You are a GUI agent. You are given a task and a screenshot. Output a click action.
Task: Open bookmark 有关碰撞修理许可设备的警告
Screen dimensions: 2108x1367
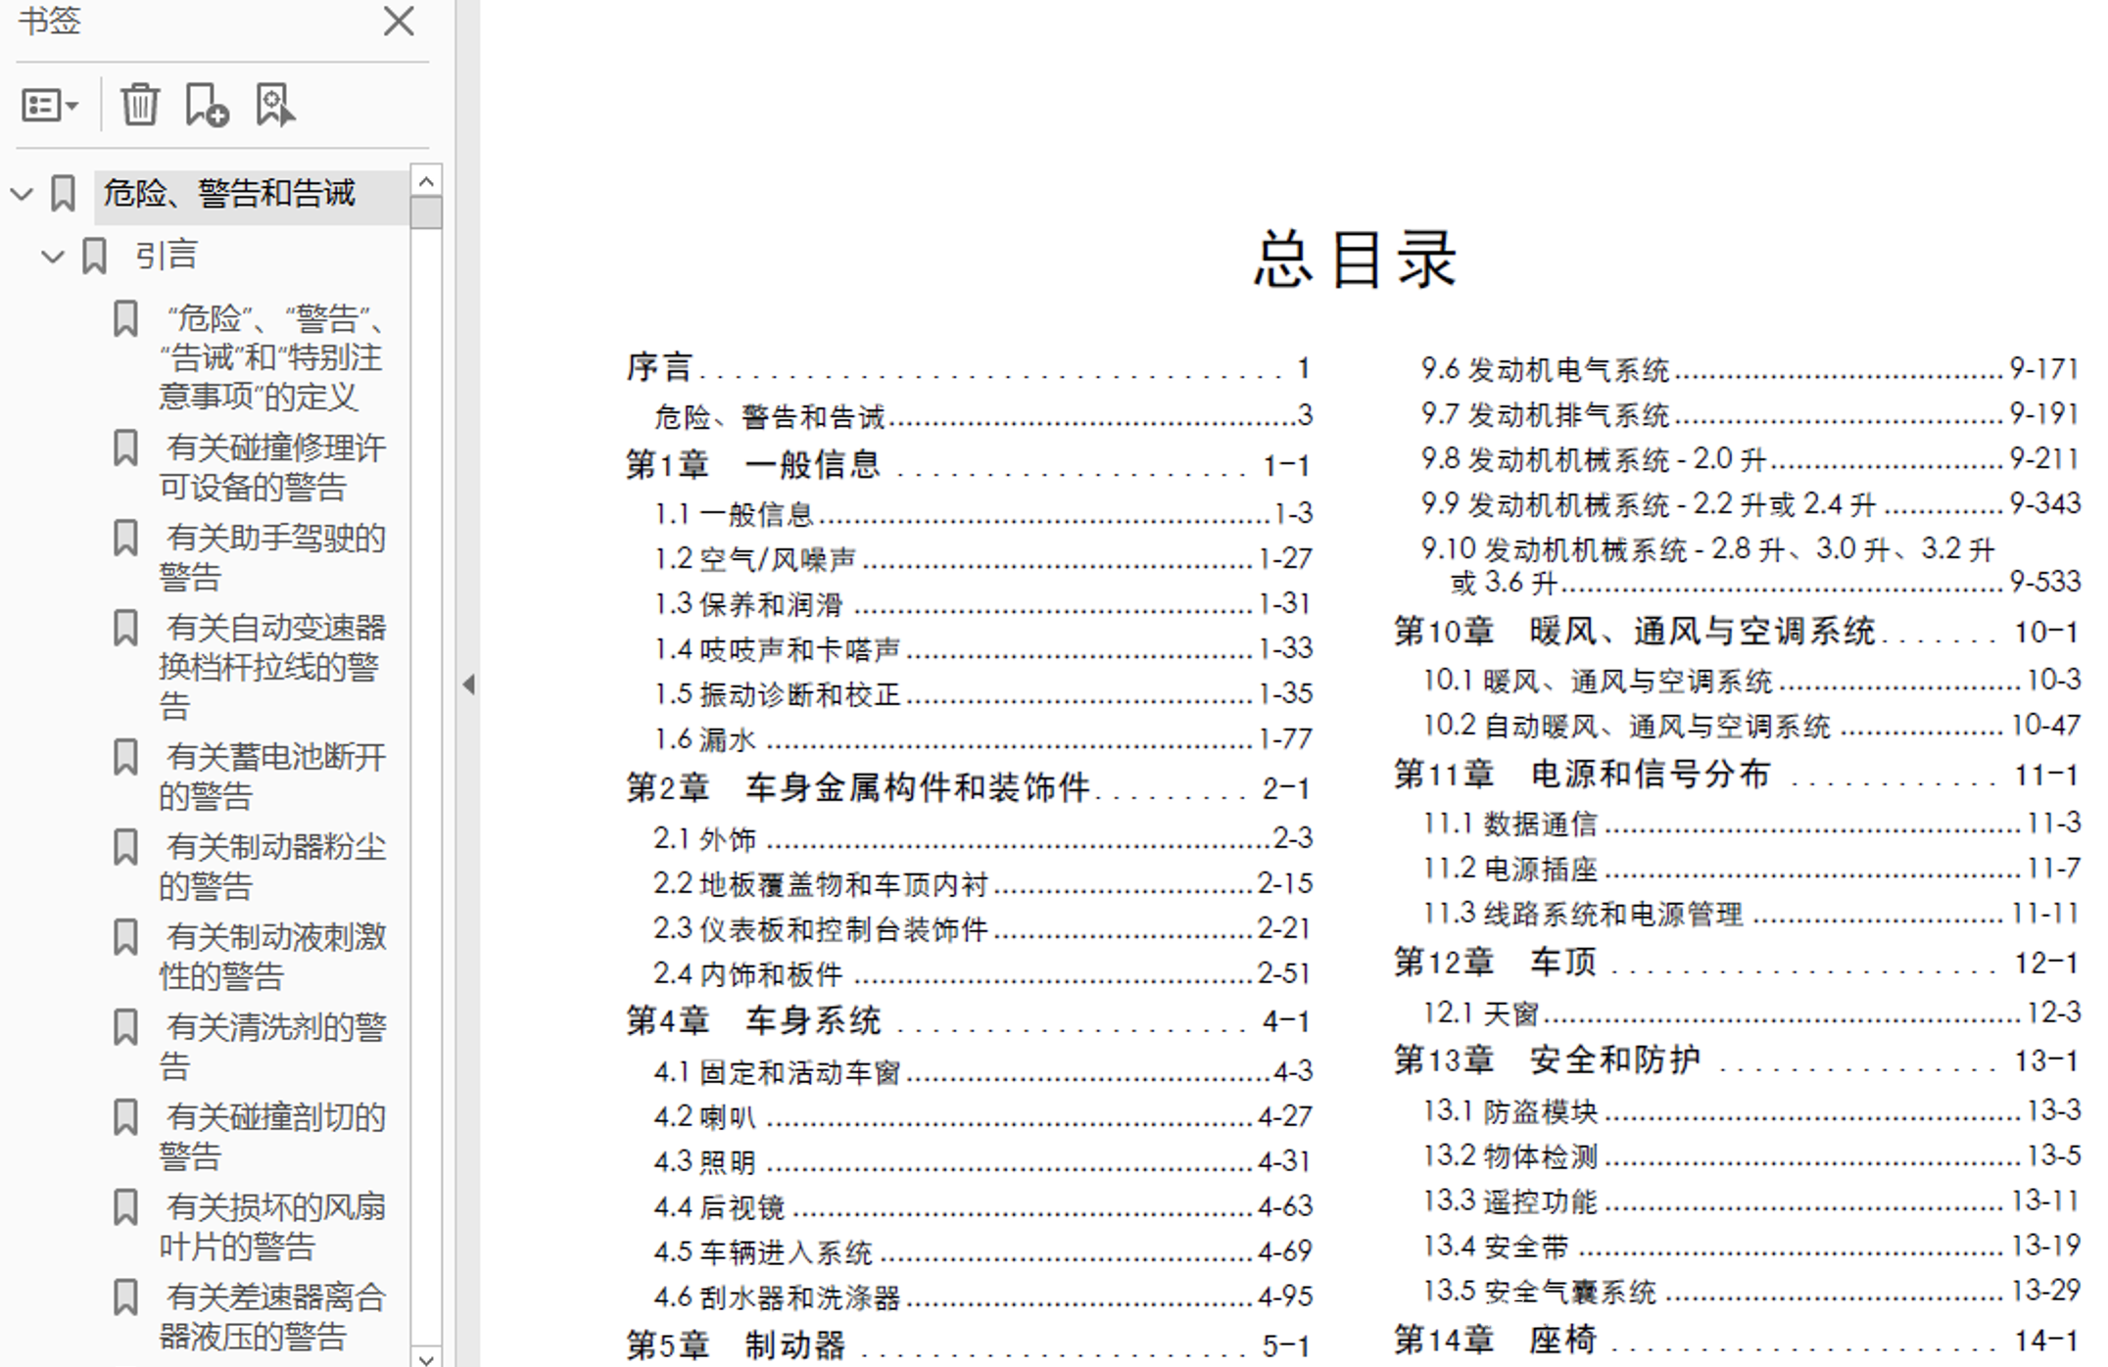273,467
